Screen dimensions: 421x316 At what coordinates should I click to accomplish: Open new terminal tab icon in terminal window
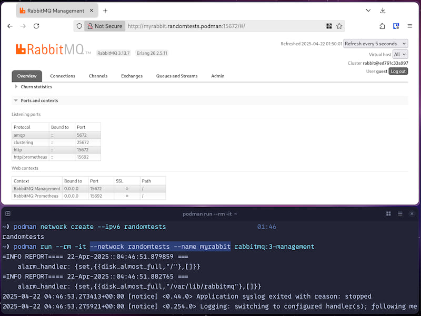pyautogui.click(x=8, y=213)
